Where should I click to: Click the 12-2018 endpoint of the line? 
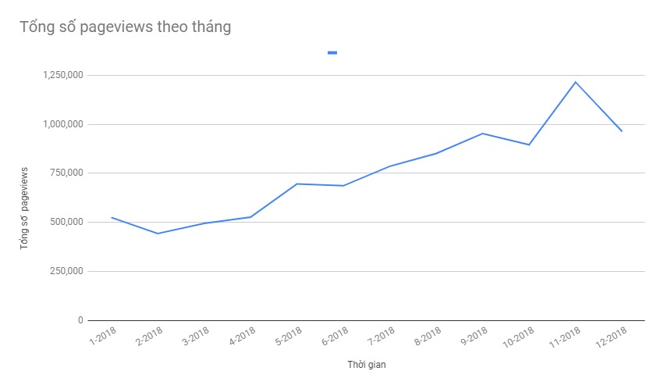(x=621, y=131)
